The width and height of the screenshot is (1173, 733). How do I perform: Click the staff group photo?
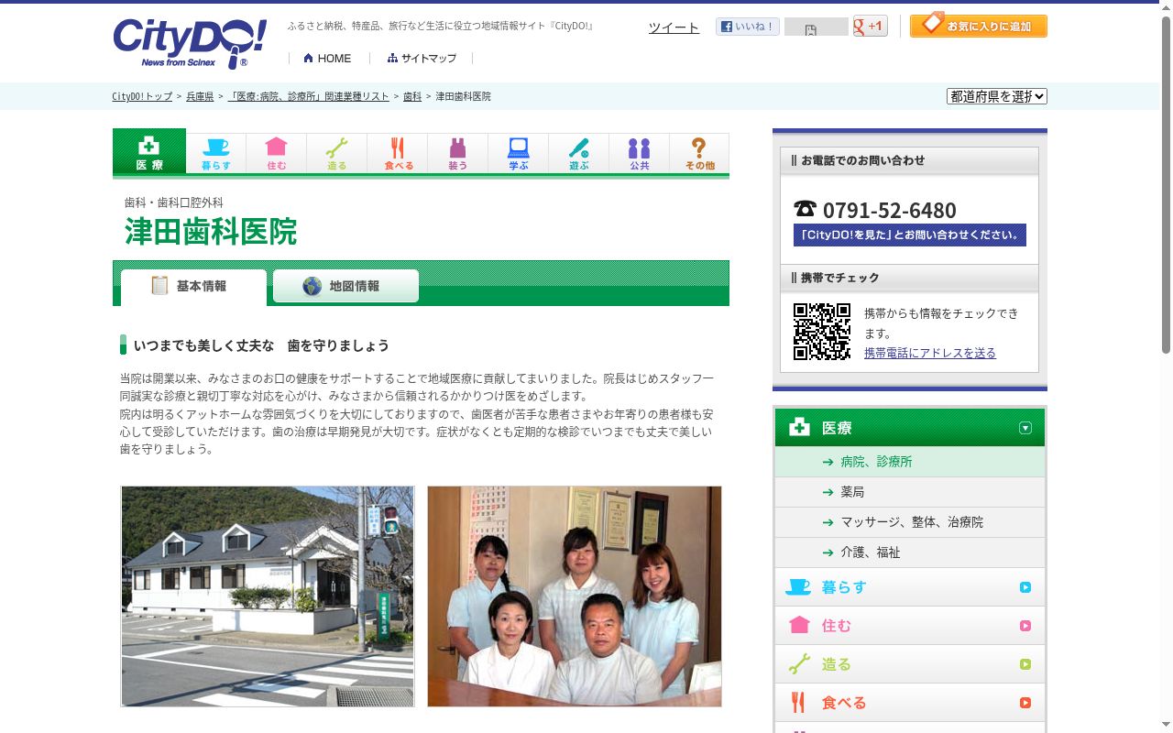coord(575,596)
